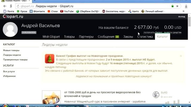Reload the page with the refresh icon

click(18, 6)
